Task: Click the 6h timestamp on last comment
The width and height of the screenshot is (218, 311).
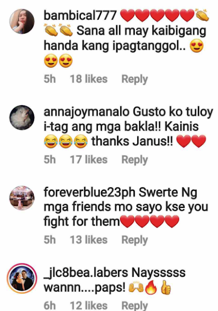Action: (x=50, y=306)
